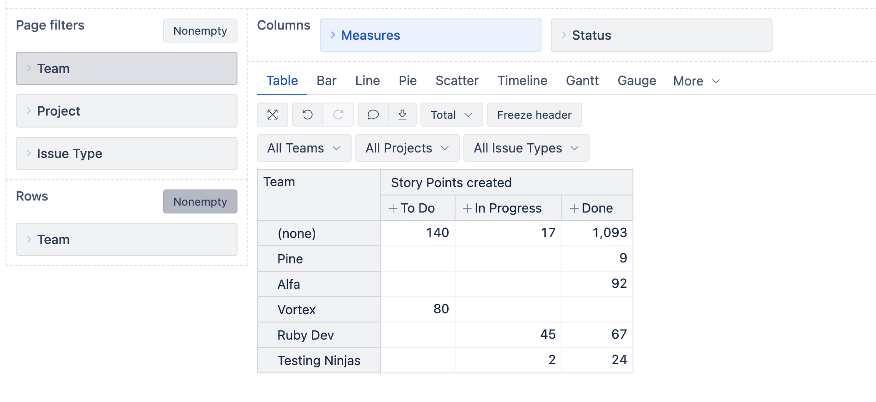Expand the In Progress status column

coord(467,208)
